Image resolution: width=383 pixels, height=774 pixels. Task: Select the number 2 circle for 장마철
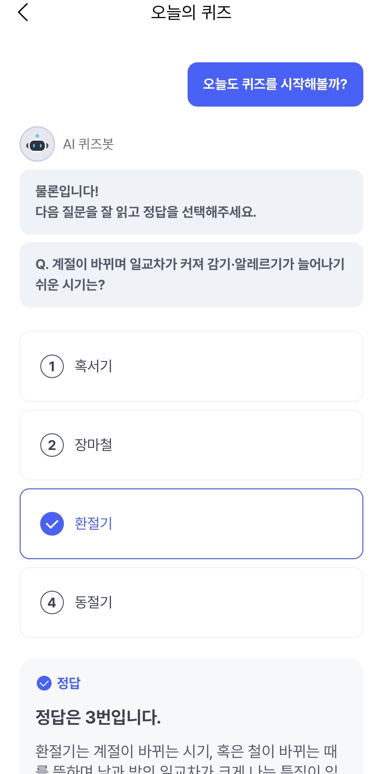(52, 445)
